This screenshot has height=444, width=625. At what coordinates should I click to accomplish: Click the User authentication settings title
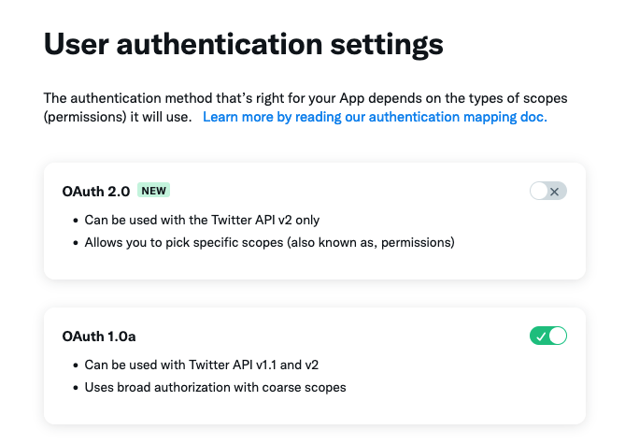point(244,45)
